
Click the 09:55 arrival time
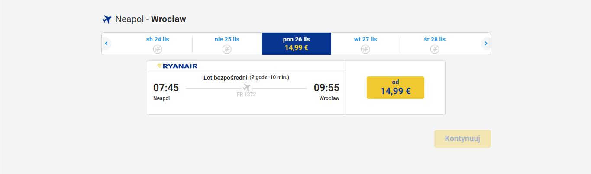(x=326, y=88)
